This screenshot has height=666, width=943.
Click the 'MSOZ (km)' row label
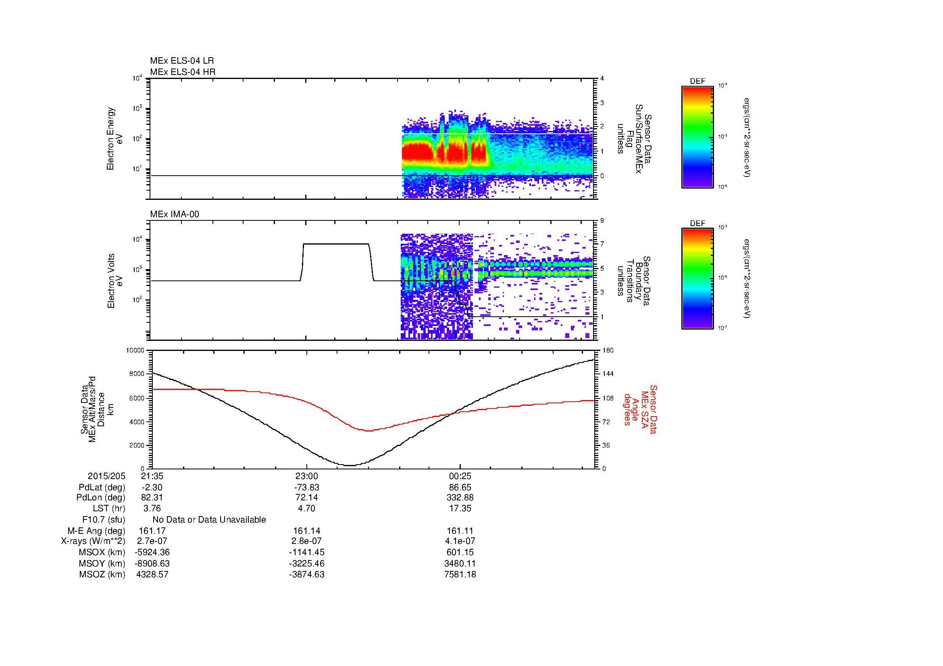(x=102, y=575)
